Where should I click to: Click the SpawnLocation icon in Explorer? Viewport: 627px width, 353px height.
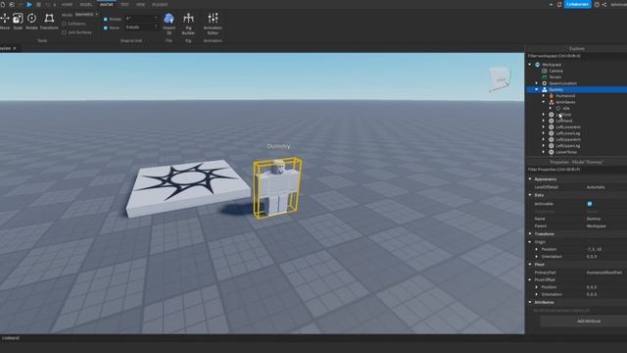pos(545,83)
